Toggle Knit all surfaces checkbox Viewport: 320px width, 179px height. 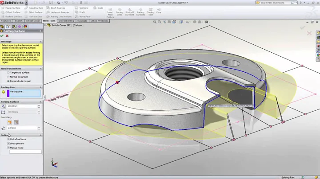coord(8,139)
